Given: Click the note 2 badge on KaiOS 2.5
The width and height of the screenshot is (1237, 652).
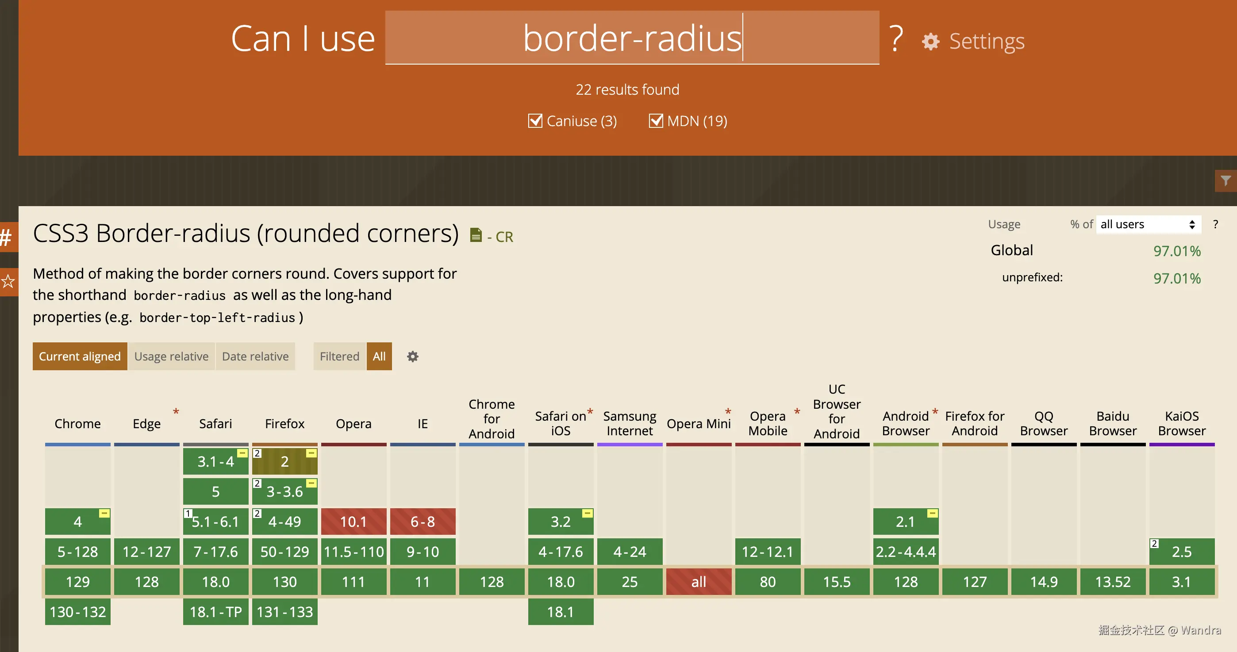Looking at the screenshot, I should (x=1154, y=544).
